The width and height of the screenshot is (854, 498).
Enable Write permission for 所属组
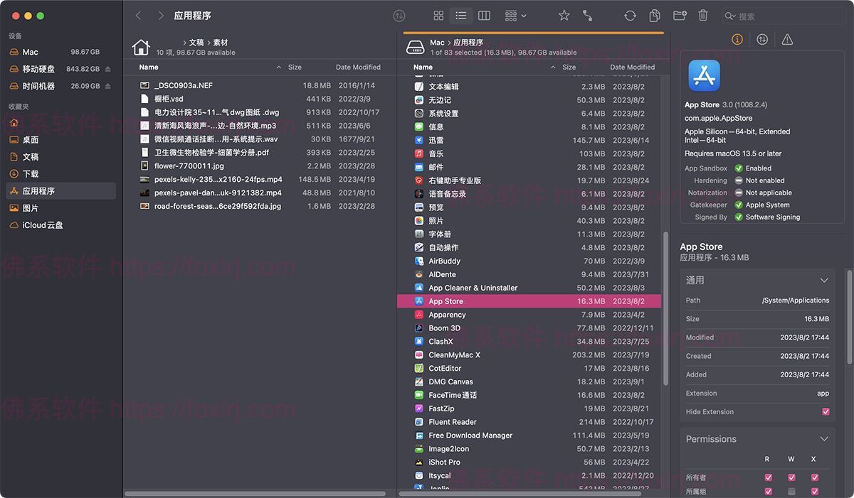(791, 491)
